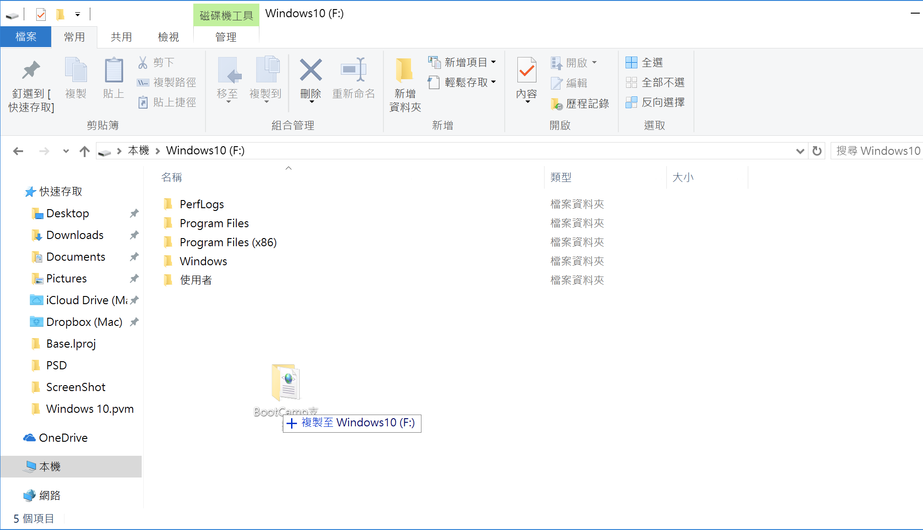Open the address bar history dropdown

click(800, 151)
